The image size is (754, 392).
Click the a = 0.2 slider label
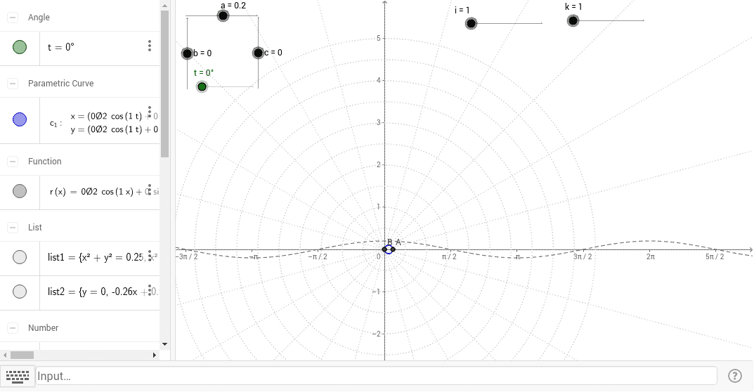(x=233, y=6)
